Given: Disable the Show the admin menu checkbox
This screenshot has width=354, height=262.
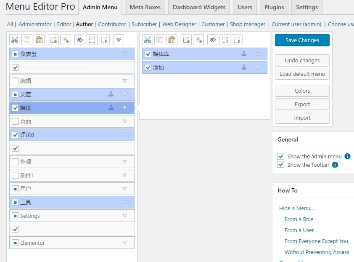Looking at the screenshot, I should [x=281, y=156].
